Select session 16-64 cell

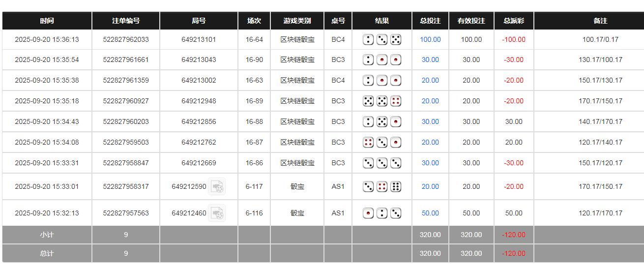coord(254,39)
